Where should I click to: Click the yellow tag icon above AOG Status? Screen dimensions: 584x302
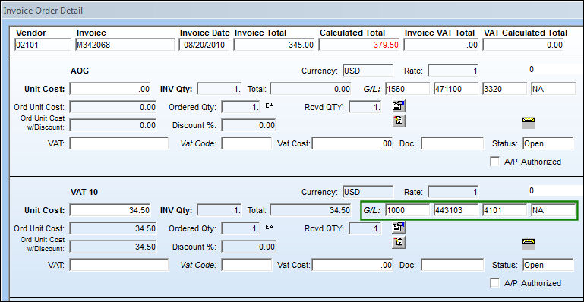[529, 123]
